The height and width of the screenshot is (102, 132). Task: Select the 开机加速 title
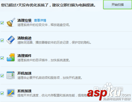pyautogui.click(x=24, y=73)
